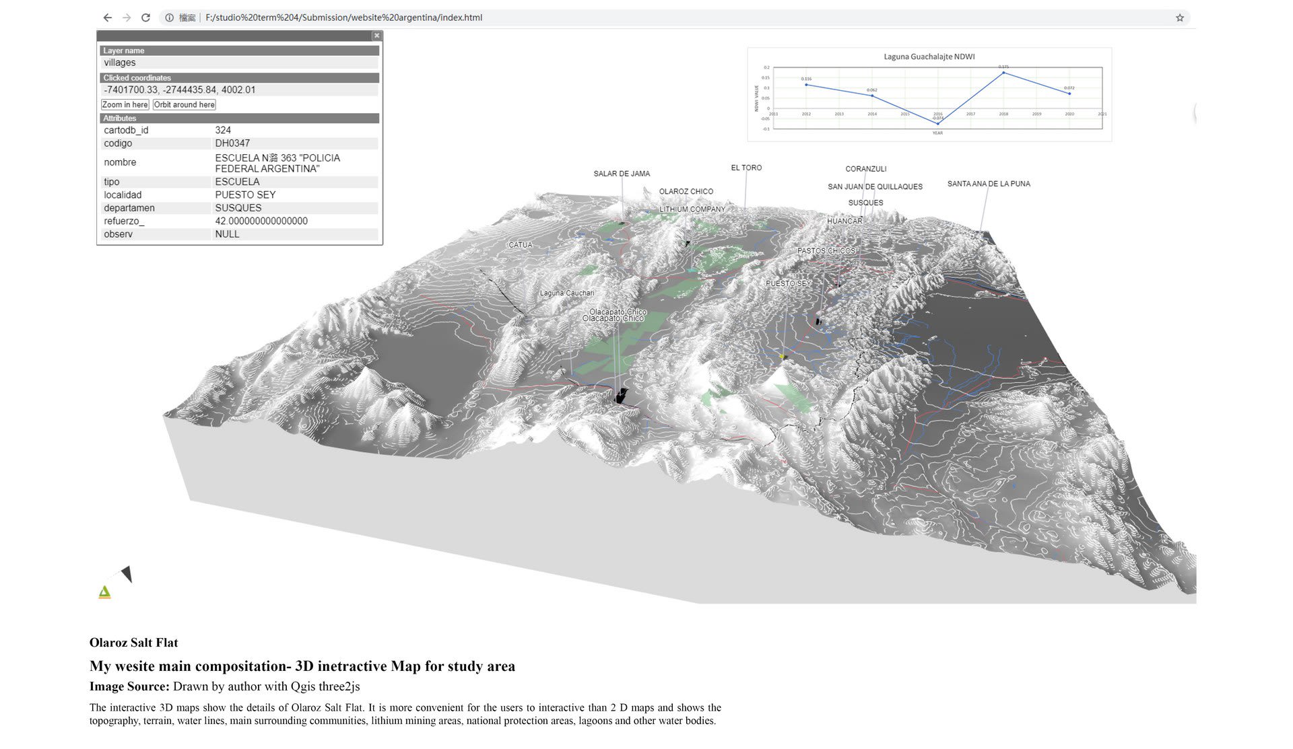Image resolution: width=1293 pixels, height=749 pixels.
Task: Select the OLAROZ CHICO map label
Action: coord(686,192)
